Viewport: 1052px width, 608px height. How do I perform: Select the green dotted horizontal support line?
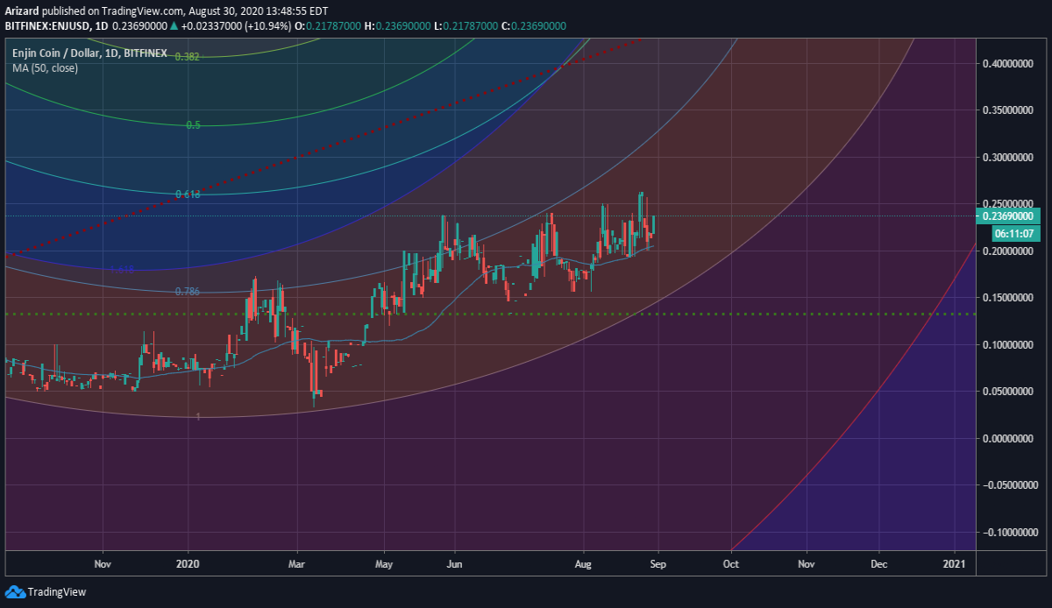click(491, 314)
